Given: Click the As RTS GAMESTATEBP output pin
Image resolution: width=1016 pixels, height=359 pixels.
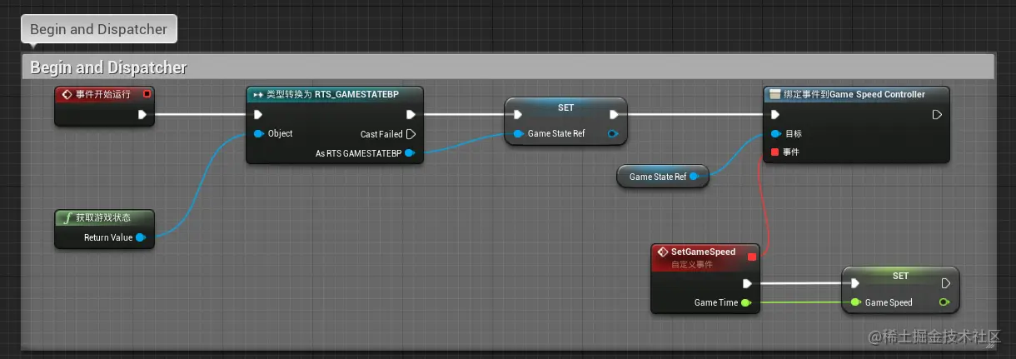Looking at the screenshot, I should click(410, 153).
